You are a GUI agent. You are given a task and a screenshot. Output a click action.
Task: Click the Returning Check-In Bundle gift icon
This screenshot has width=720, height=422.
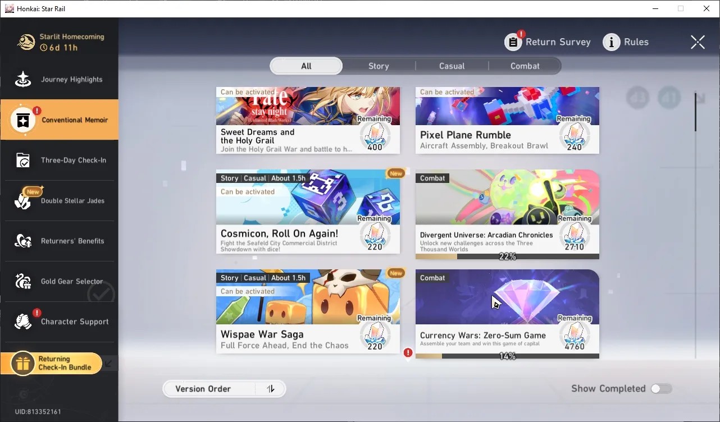pyautogui.click(x=22, y=364)
